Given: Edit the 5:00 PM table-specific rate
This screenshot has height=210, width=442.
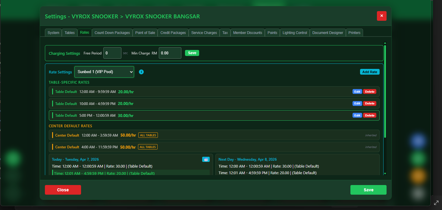Looking at the screenshot, I should tap(357, 115).
